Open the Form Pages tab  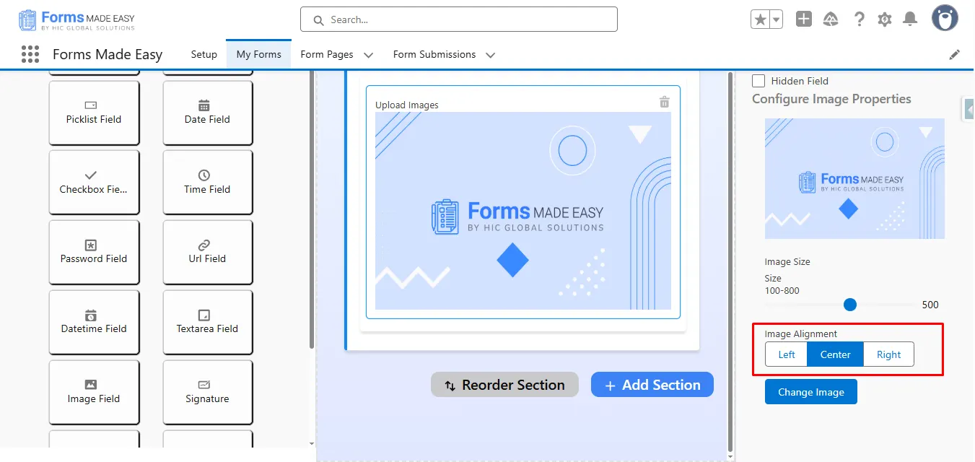pyautogui.click(x=327, y=54)
